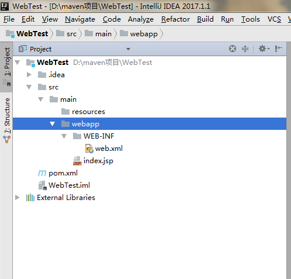The height and width of the screenshot is (279, 291).
Task: Click the WebTest module folder icon in tree
Action: 30,63
